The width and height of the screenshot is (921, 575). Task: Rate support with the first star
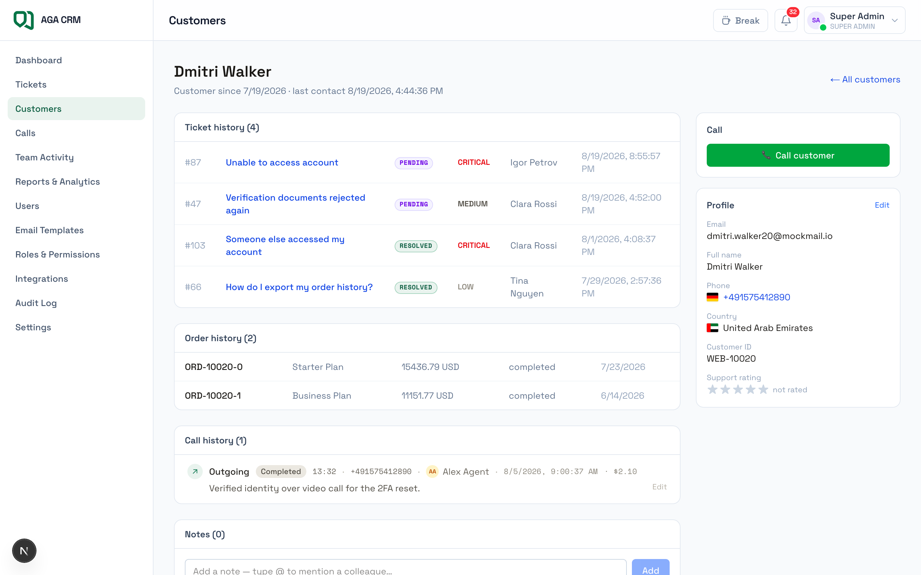coord(712,389)
